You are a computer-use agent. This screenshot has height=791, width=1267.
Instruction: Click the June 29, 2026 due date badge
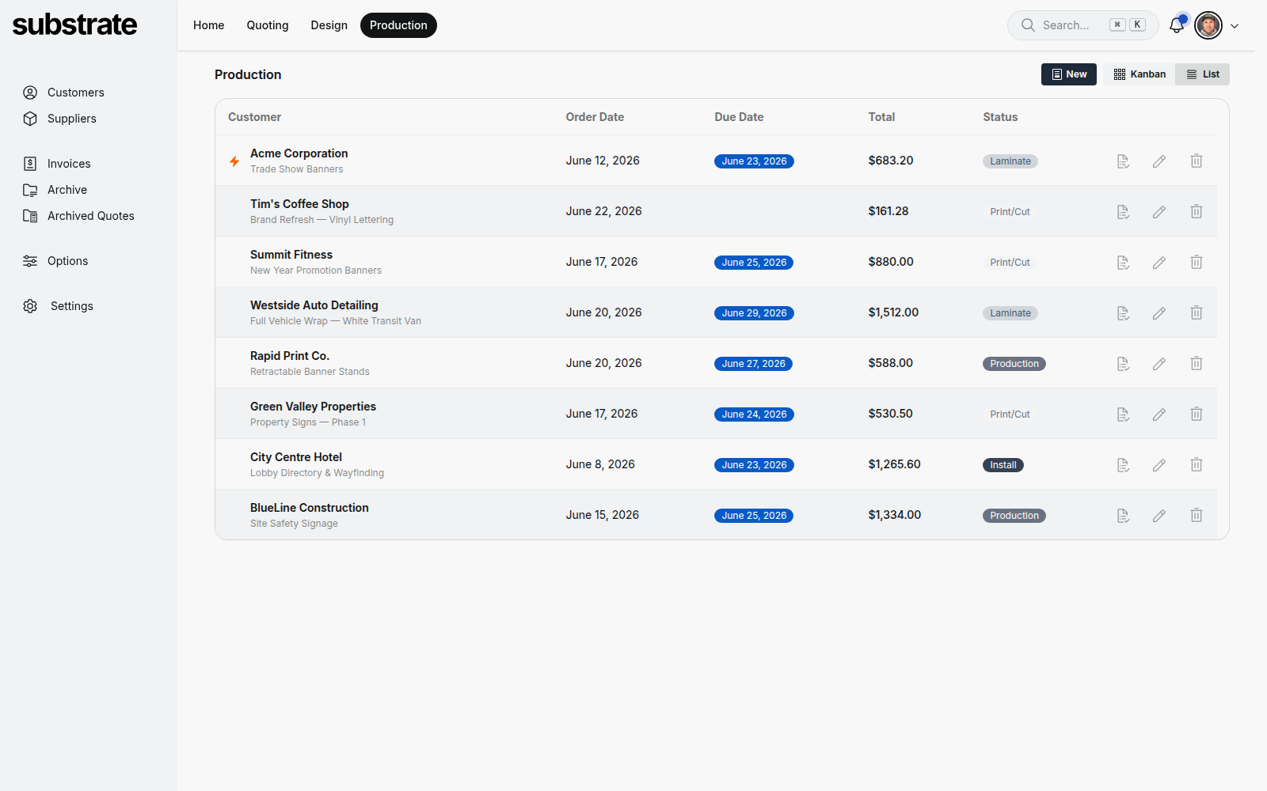tap(754, 313)
